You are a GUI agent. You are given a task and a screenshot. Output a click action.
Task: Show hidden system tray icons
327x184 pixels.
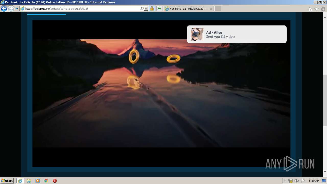click(x=285, y=181)
